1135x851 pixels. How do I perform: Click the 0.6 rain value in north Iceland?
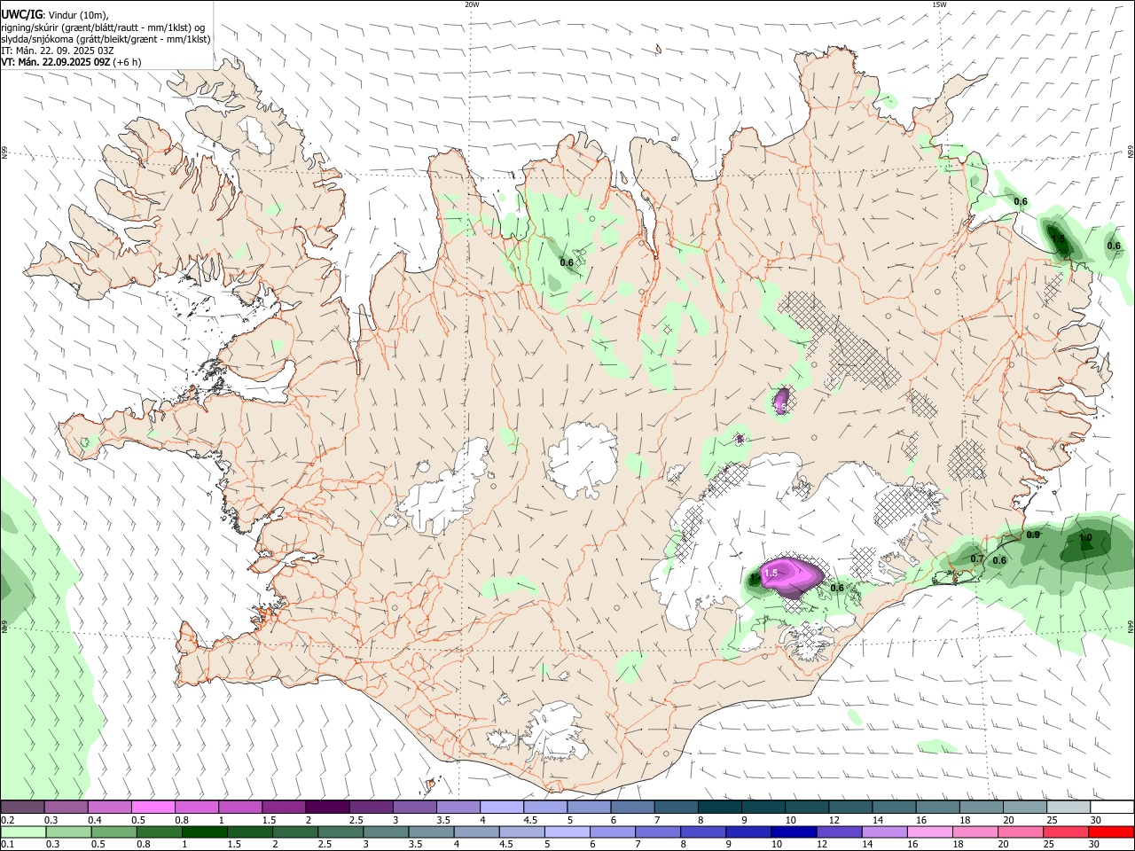567,262
